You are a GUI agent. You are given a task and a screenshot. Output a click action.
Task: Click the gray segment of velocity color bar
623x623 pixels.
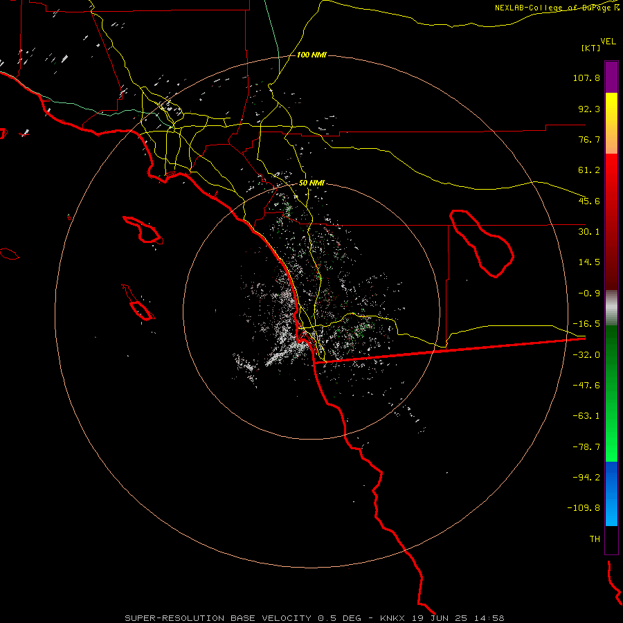[x=611, y=308]
